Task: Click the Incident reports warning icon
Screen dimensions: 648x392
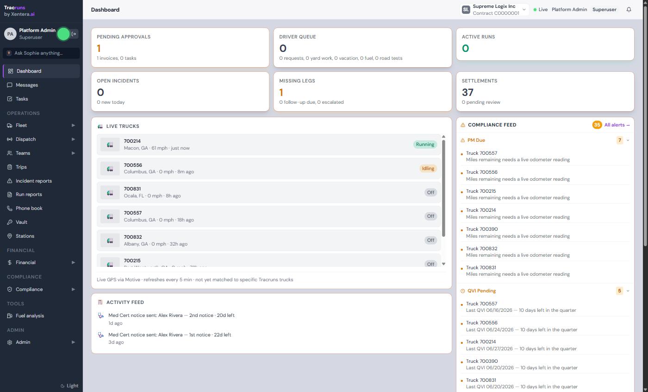Action: [10, 181]
